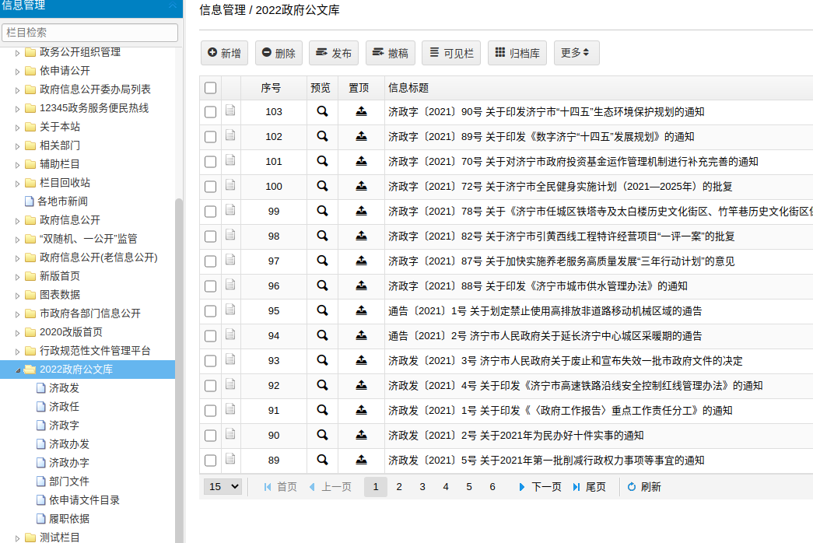Image resolution: width=813 pixels, height=543 pixels.
Task: Preview row 100 document
Action: click(322, 186)
